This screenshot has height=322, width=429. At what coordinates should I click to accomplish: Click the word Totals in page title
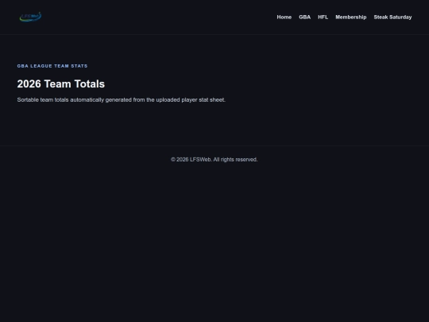[x=90, y=83]
